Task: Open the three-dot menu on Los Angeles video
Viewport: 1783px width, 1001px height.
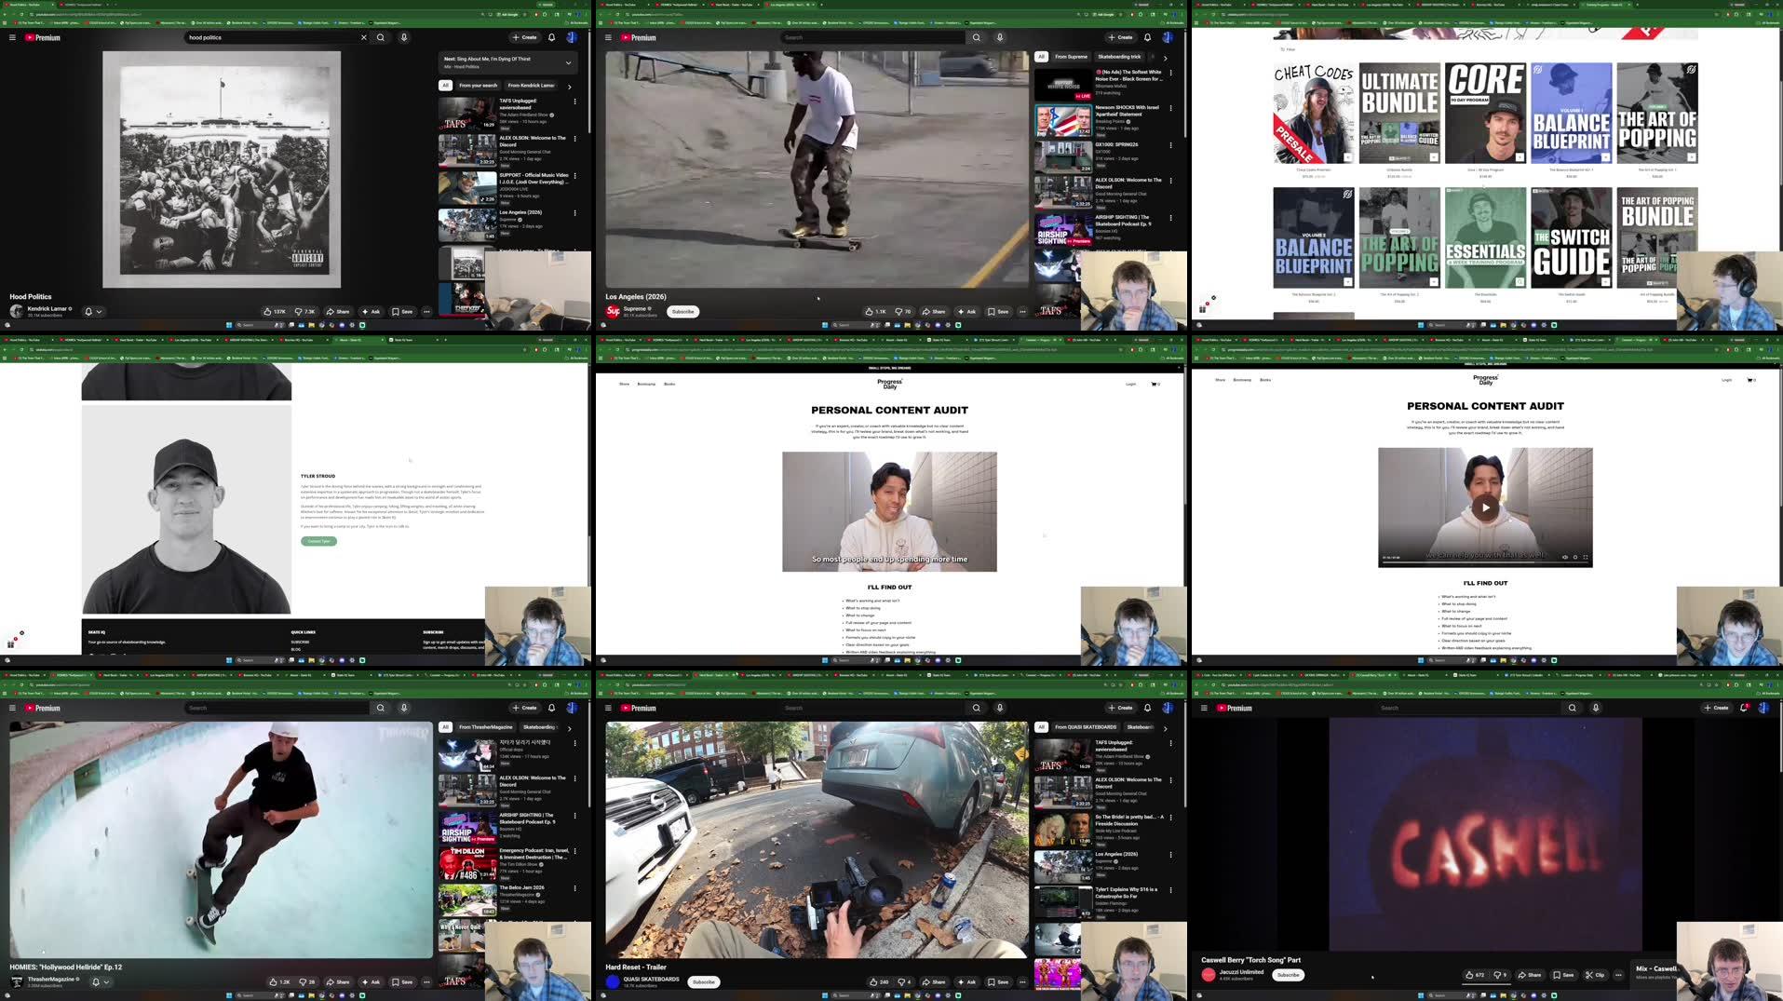Action: (1021, 311)
